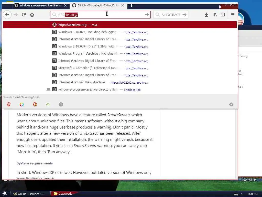
Task: Reload the current page
Action: click(x=24, y=15)
